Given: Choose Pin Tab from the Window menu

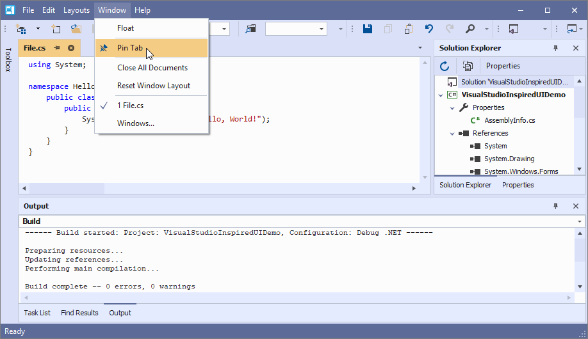Looking at the screenshot, I should point(152,48).
